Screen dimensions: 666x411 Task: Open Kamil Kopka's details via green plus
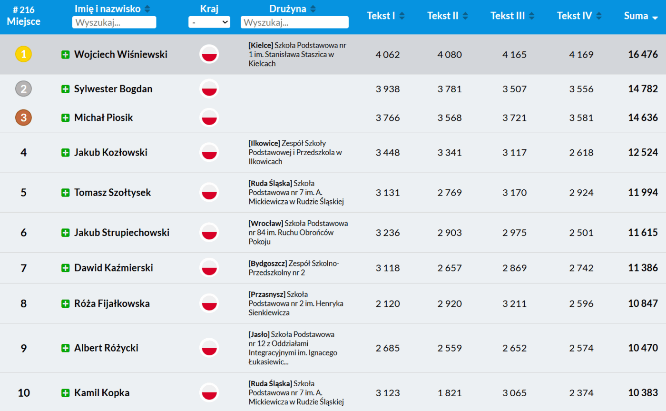tap(66, 393)
